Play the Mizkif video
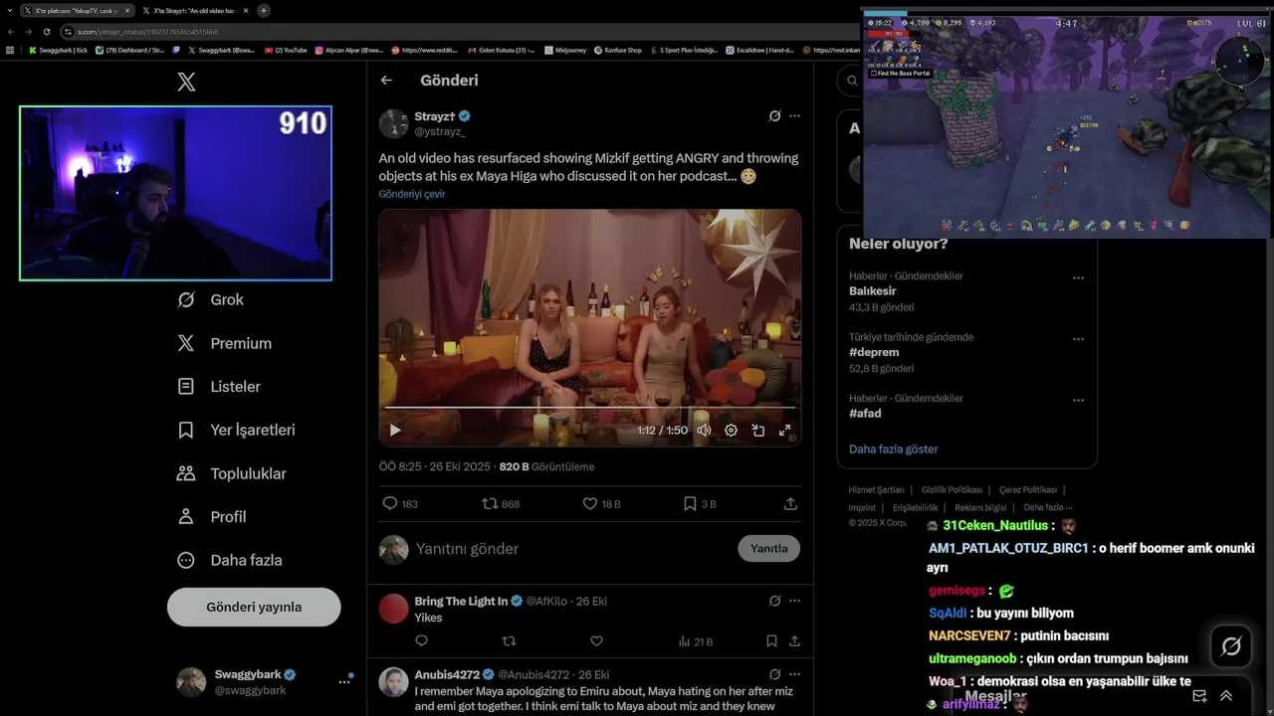This screenshot has height=716, width=1274. tap(395, 431)
